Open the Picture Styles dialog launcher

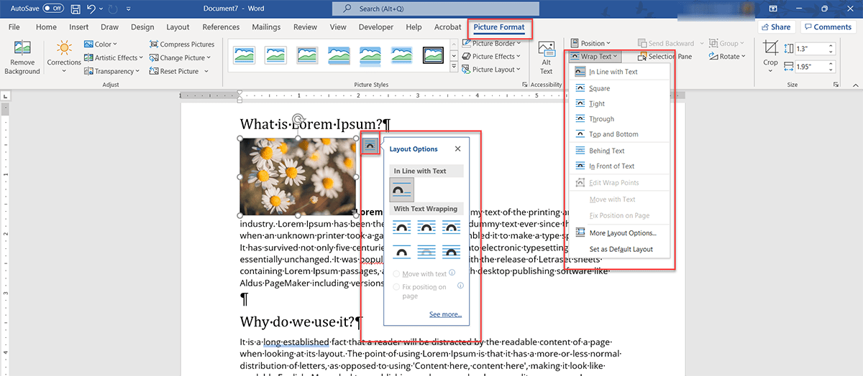524,85
